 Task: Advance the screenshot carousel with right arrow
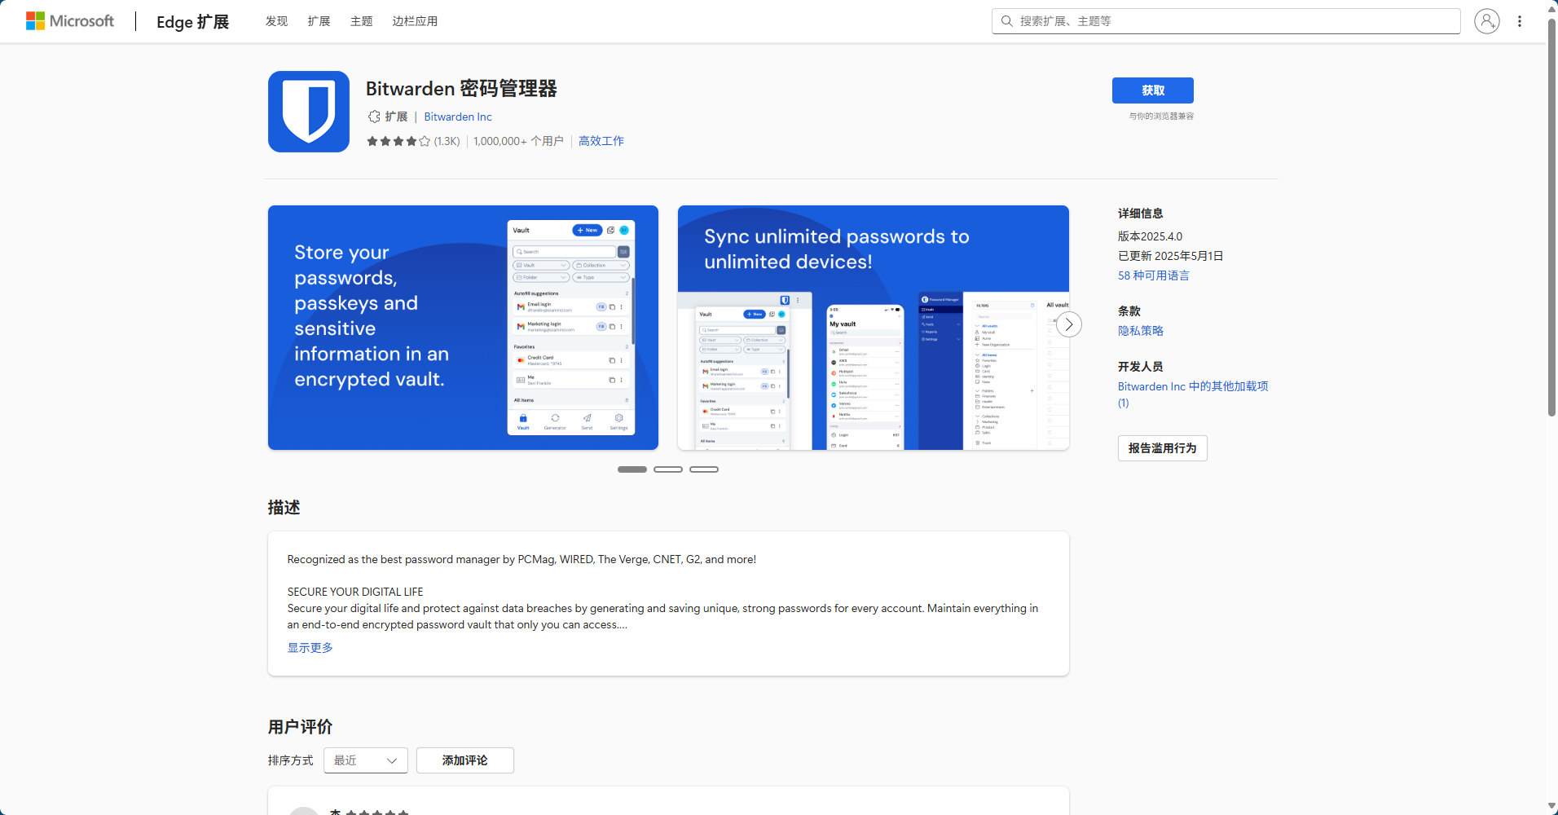1069,324
